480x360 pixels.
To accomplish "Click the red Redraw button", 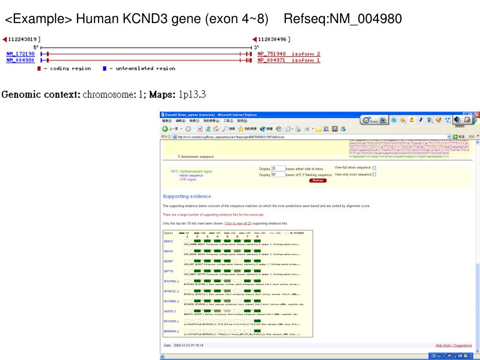I will coord(318,180).
